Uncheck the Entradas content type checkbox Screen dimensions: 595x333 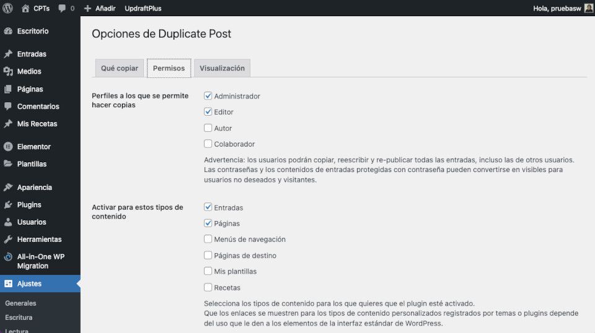[208, 207]
